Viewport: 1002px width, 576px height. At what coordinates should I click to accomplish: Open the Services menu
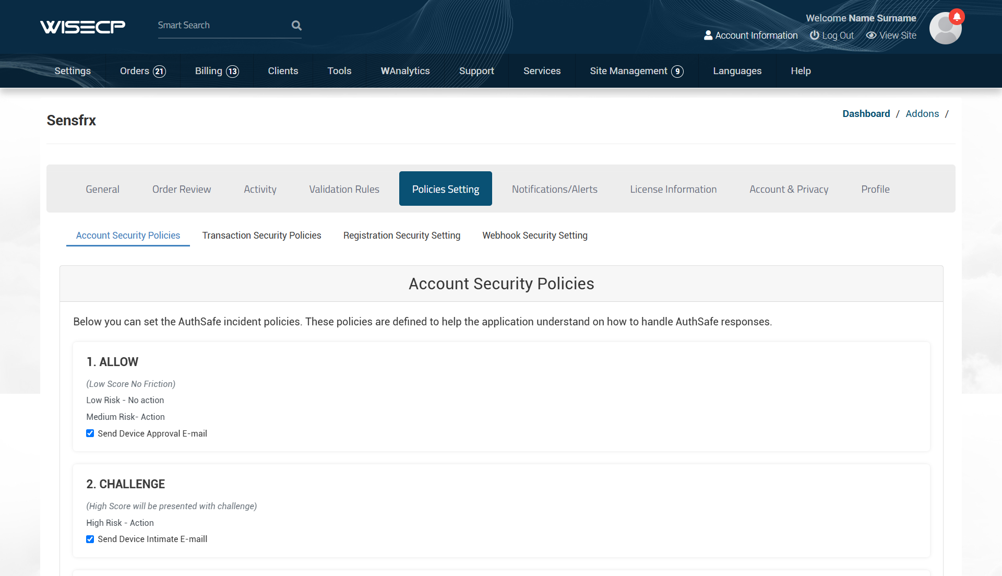[542, 71]
